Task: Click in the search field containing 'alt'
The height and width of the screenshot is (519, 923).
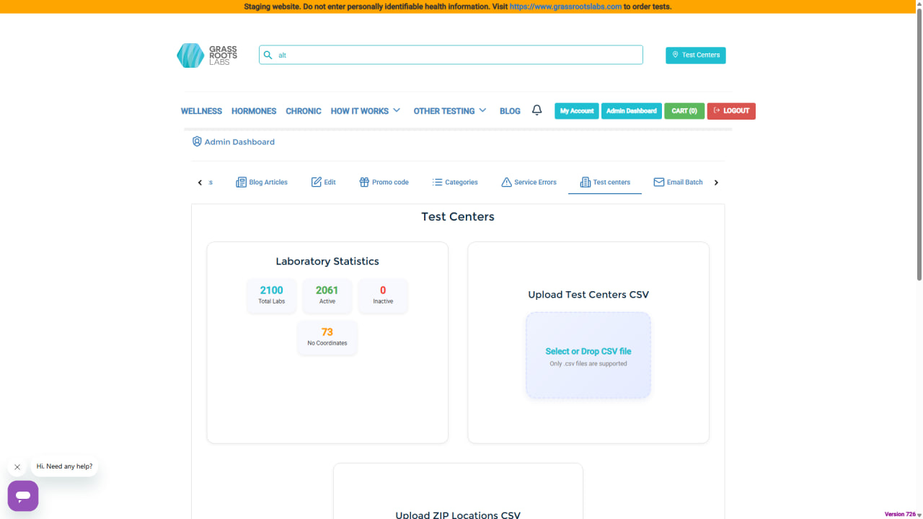Action: [451, 55]
